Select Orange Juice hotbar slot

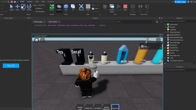80,107
